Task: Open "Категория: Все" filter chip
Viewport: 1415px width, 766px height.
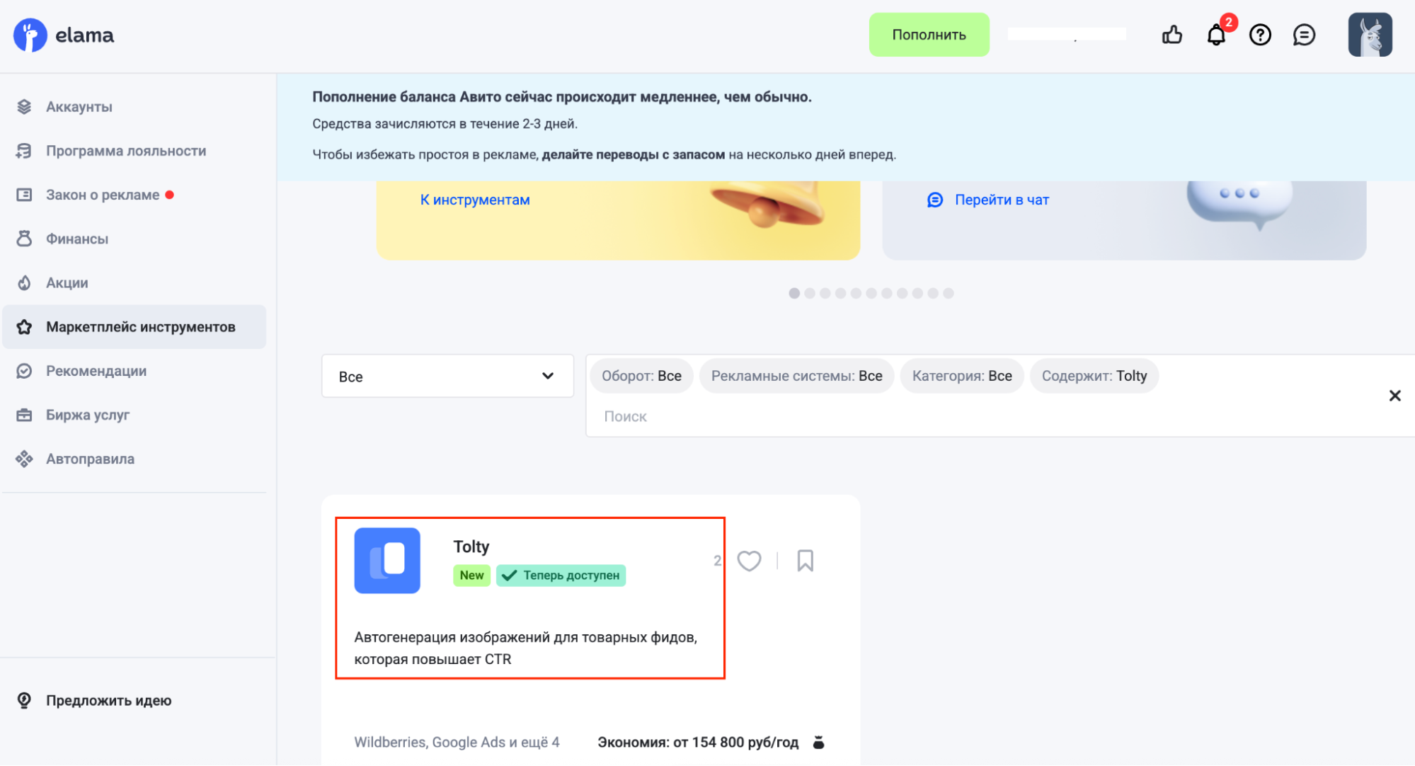Action: (961, 376)
